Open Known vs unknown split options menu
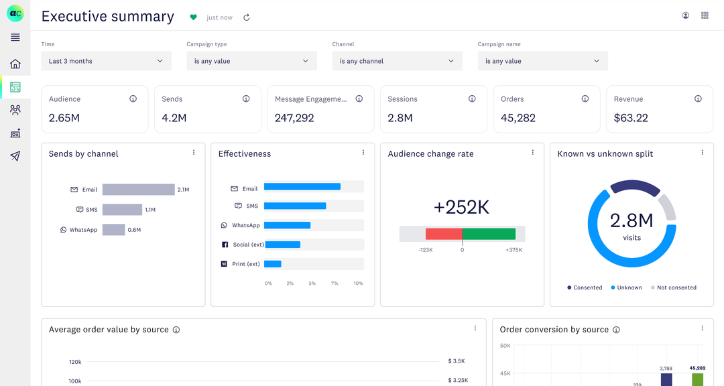 point(703,153)
